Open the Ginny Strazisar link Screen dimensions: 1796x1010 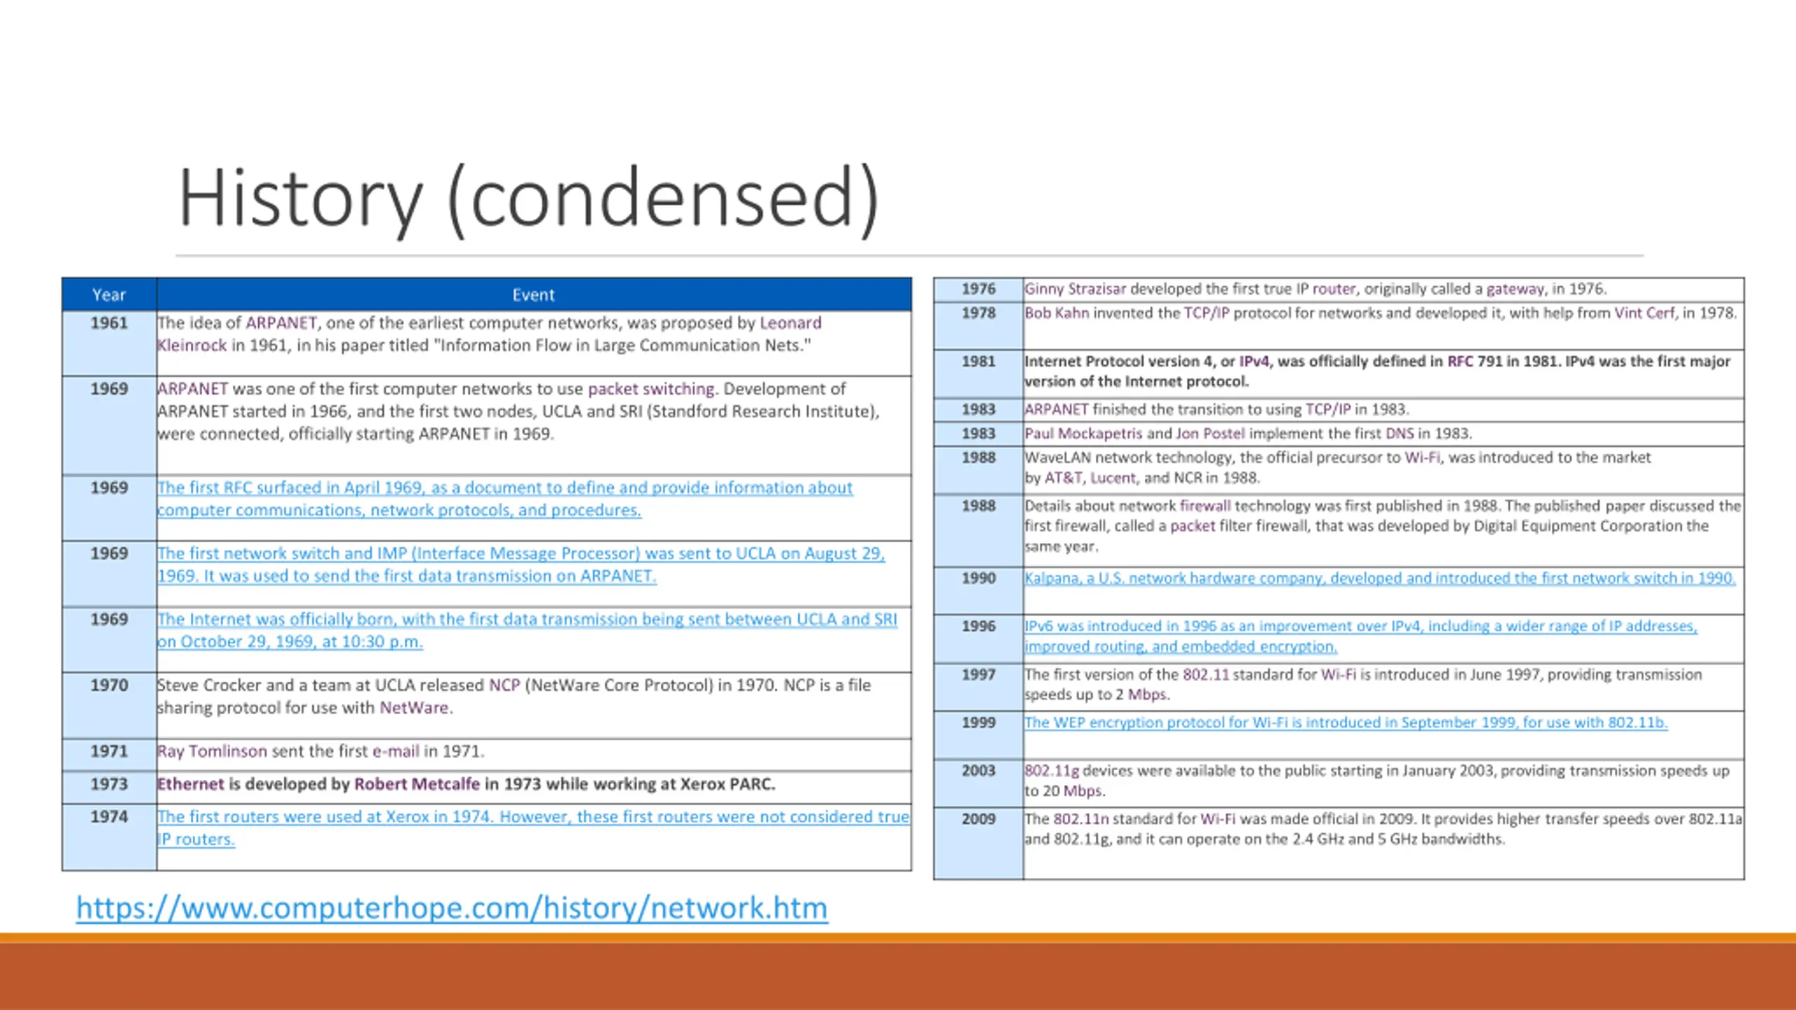1075,289
